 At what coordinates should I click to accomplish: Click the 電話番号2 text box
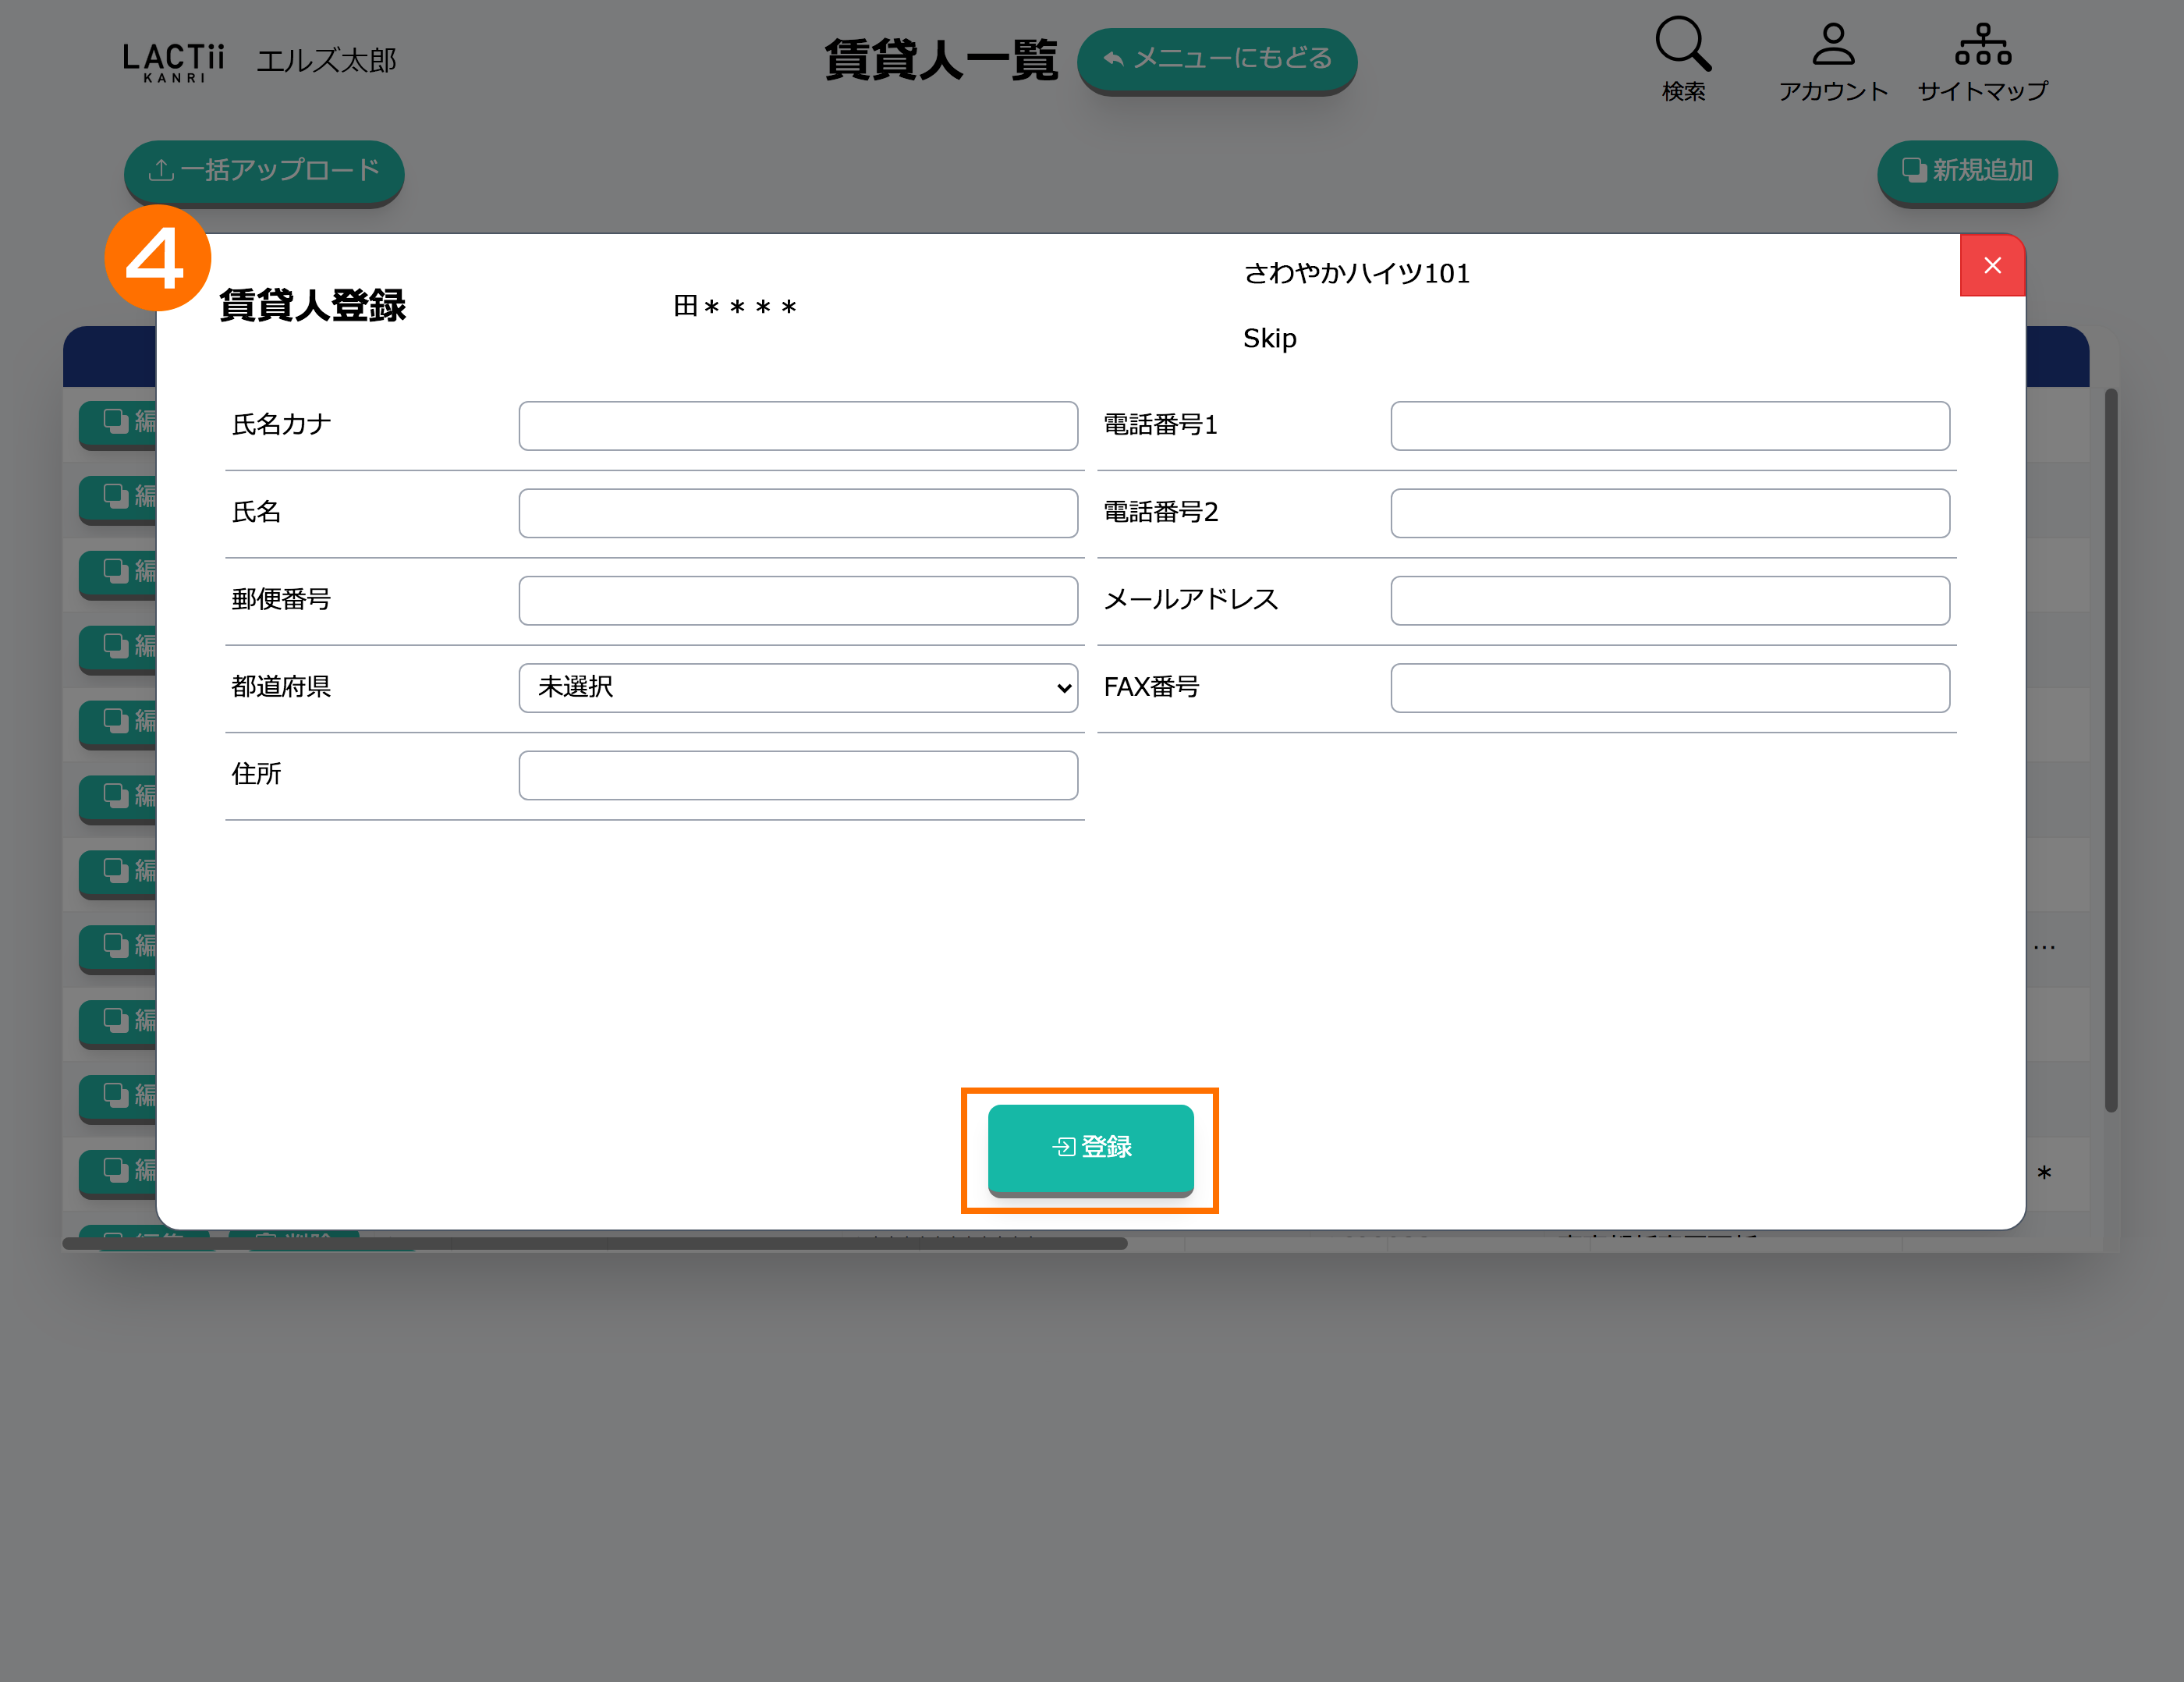point(1669,512)
